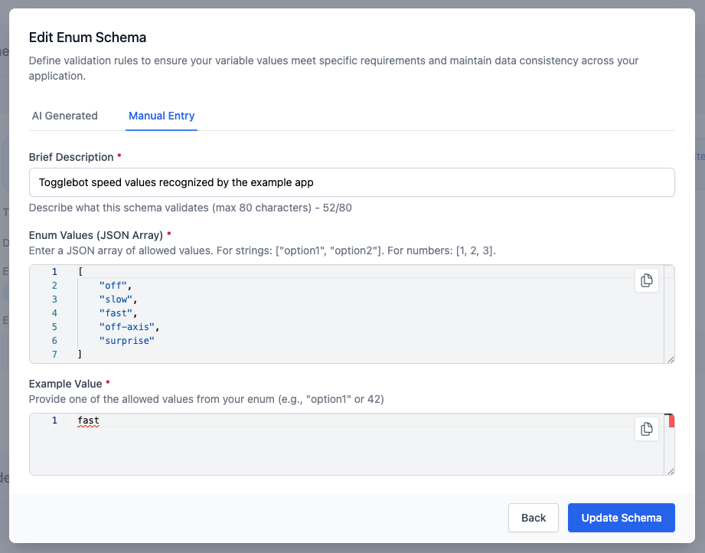The image size is (705, 553).
Task: Select the Manual Entry tab
Action: [x=161, y=116]
